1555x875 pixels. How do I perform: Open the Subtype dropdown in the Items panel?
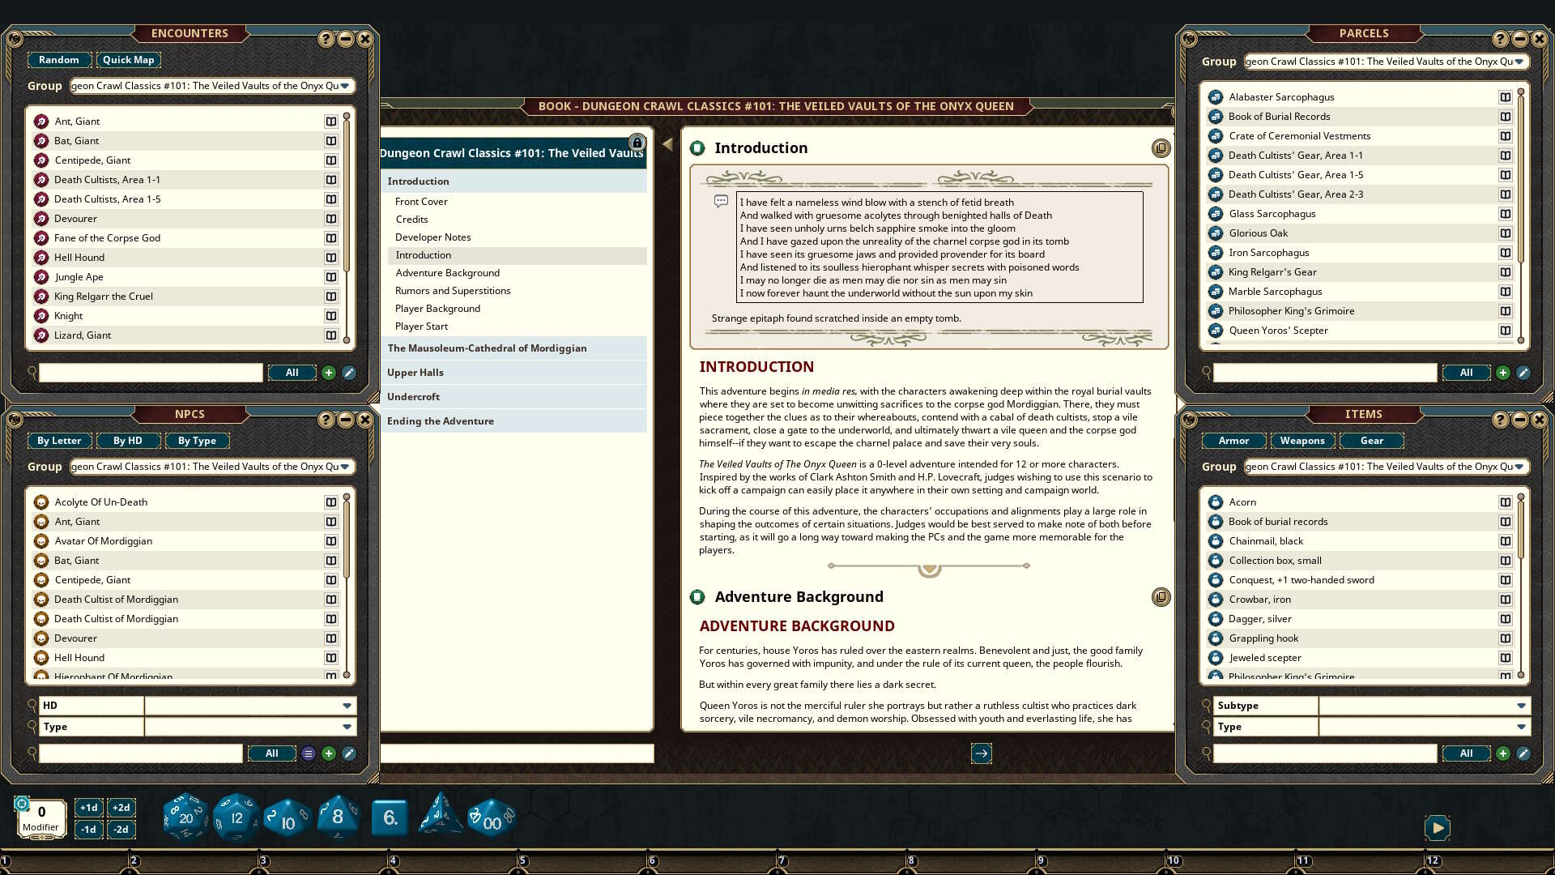click(1522, 706)
